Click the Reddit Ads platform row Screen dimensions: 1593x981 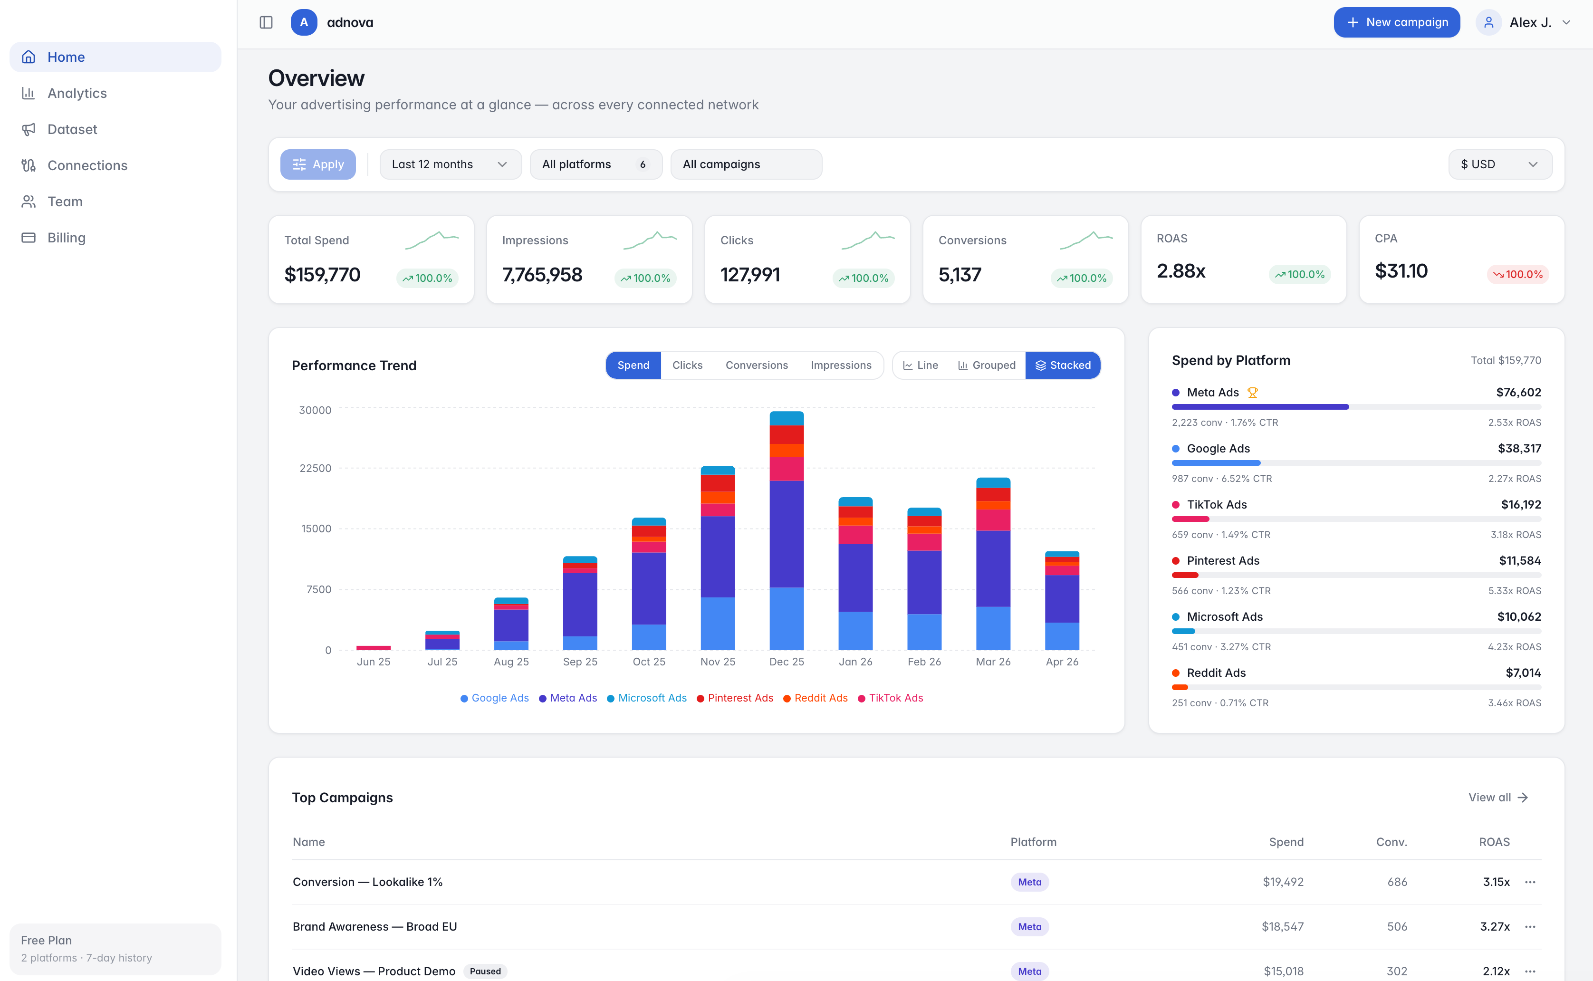pyautogui.click(x=1356, y=688)
